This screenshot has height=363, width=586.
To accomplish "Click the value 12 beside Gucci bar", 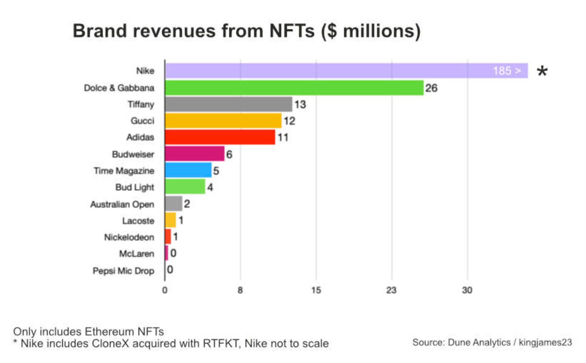I will 289,121.
